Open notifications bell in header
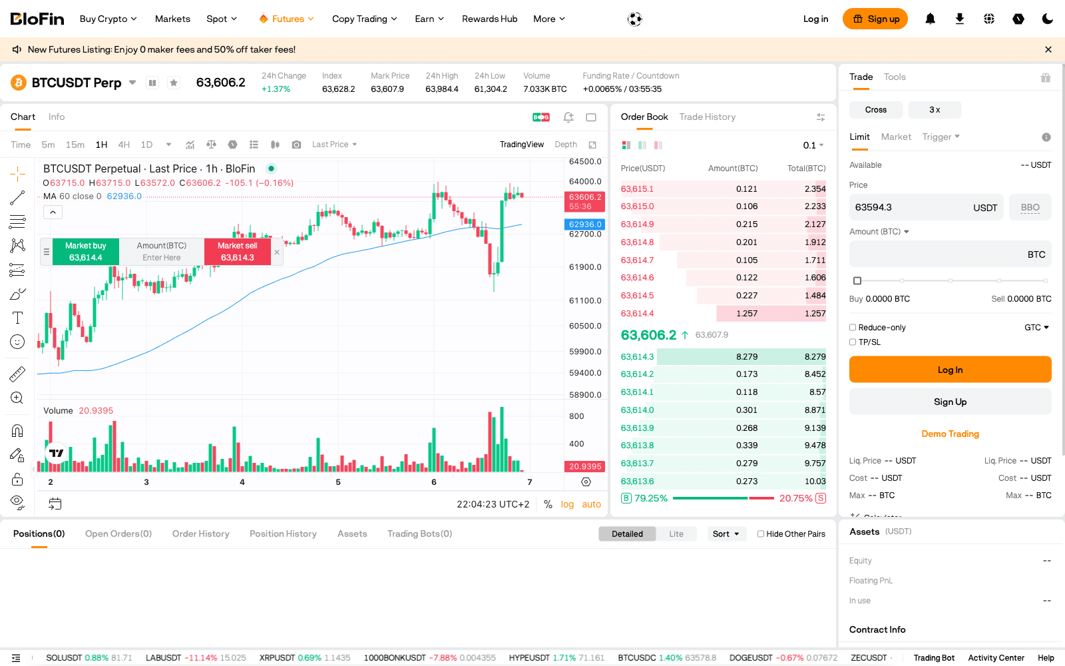 pyautogui.click(x=931, y=19)
